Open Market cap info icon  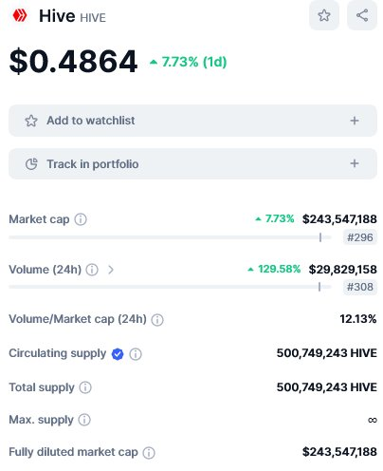81,219
